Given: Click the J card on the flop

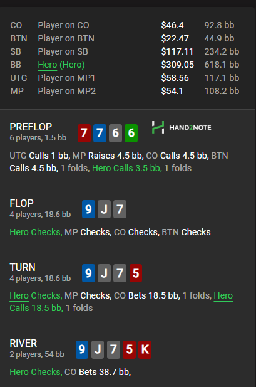Looking at the screenshot, I should tap(105, 209).
